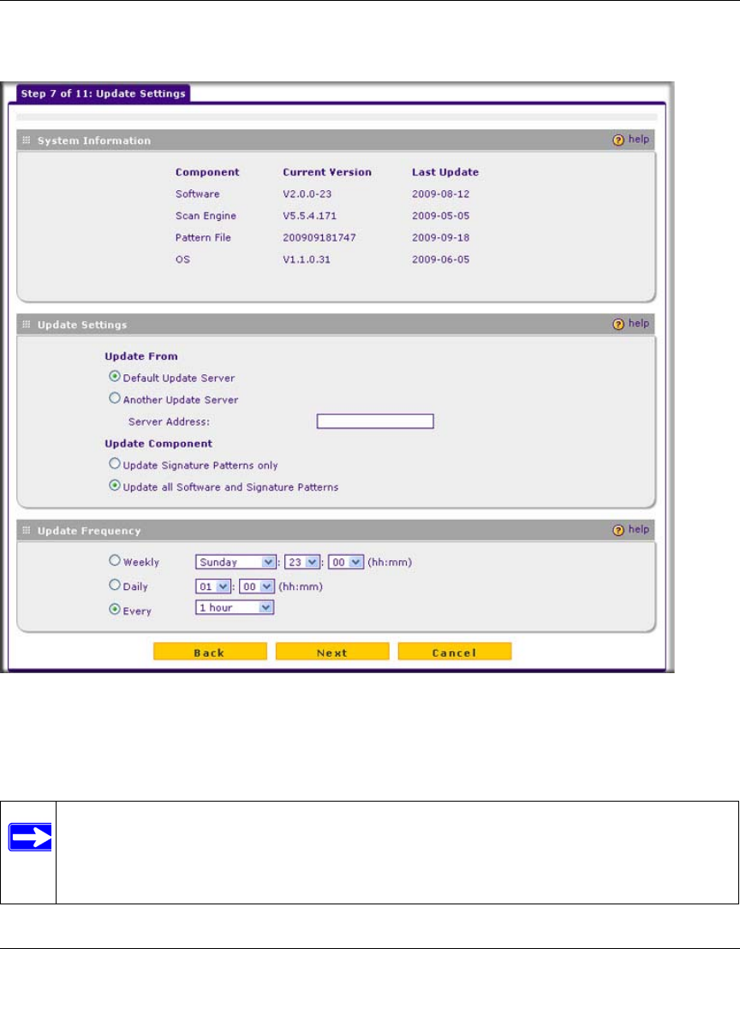
Task: Click Scan Engine version V5.5.4.171
Action: pos(310,216)
